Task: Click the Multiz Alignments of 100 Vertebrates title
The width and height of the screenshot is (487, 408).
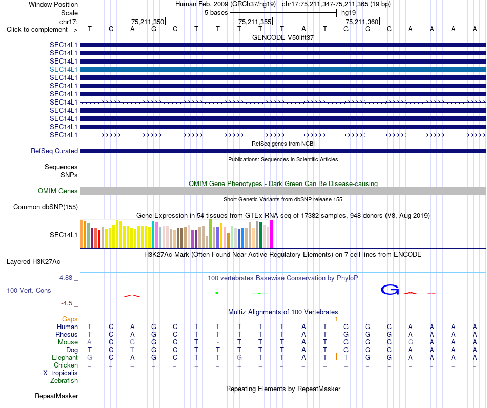Action: (283, 312)
